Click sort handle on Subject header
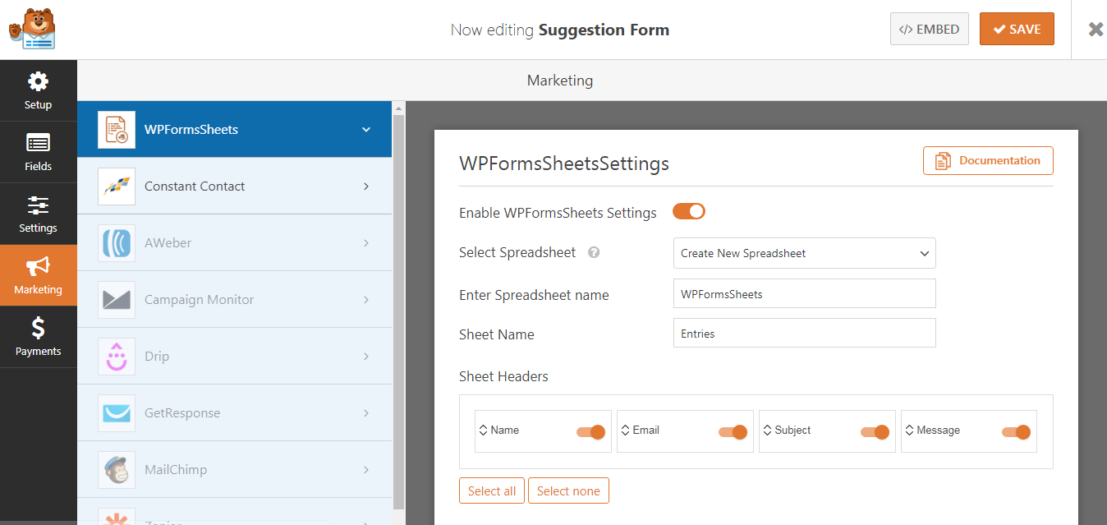 tap(767, 431)
